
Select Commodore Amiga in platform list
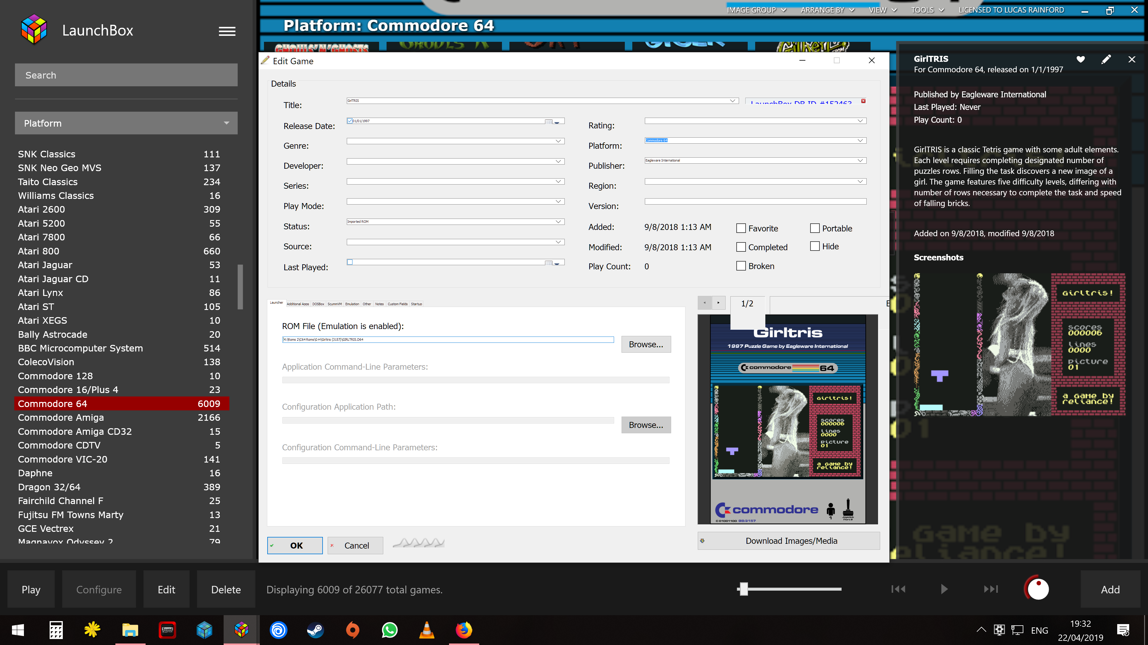pos(122,417)
